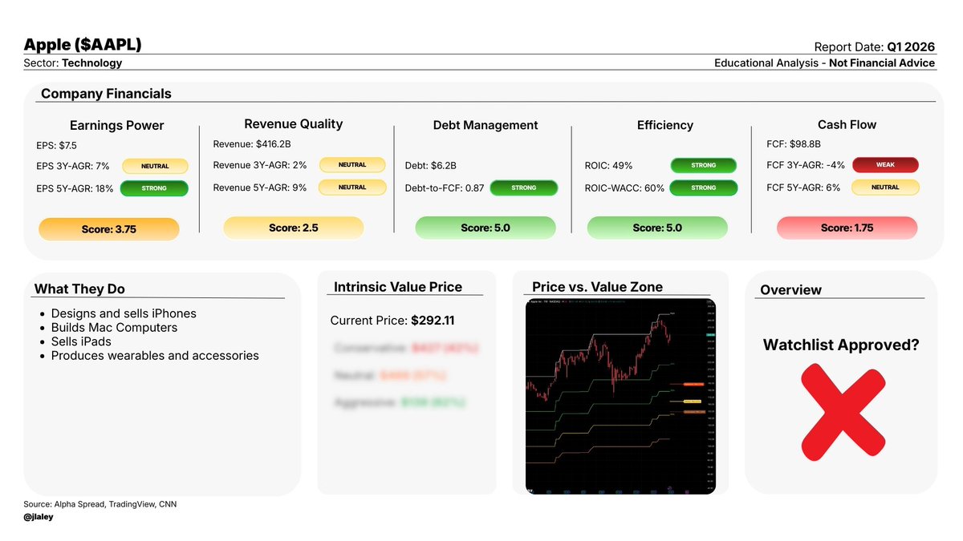Viewport: 963px width, 541px height.
Task: Click the ROIC: 49% label
Action: [x=609, y=166]
